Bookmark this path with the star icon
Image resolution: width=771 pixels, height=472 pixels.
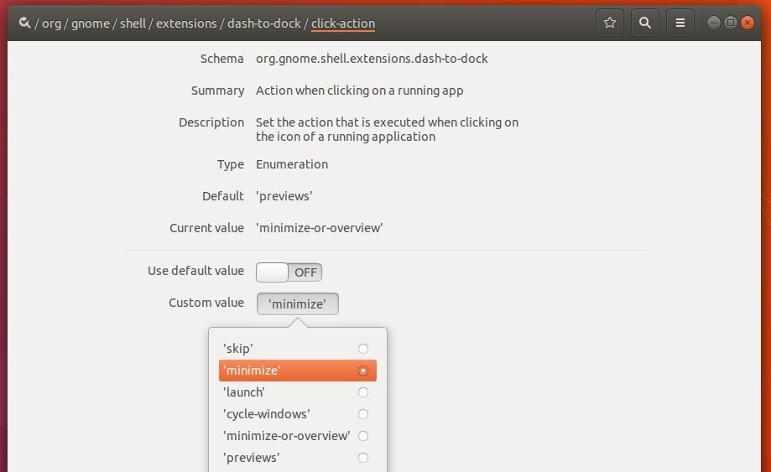click(x=610, y=23)
